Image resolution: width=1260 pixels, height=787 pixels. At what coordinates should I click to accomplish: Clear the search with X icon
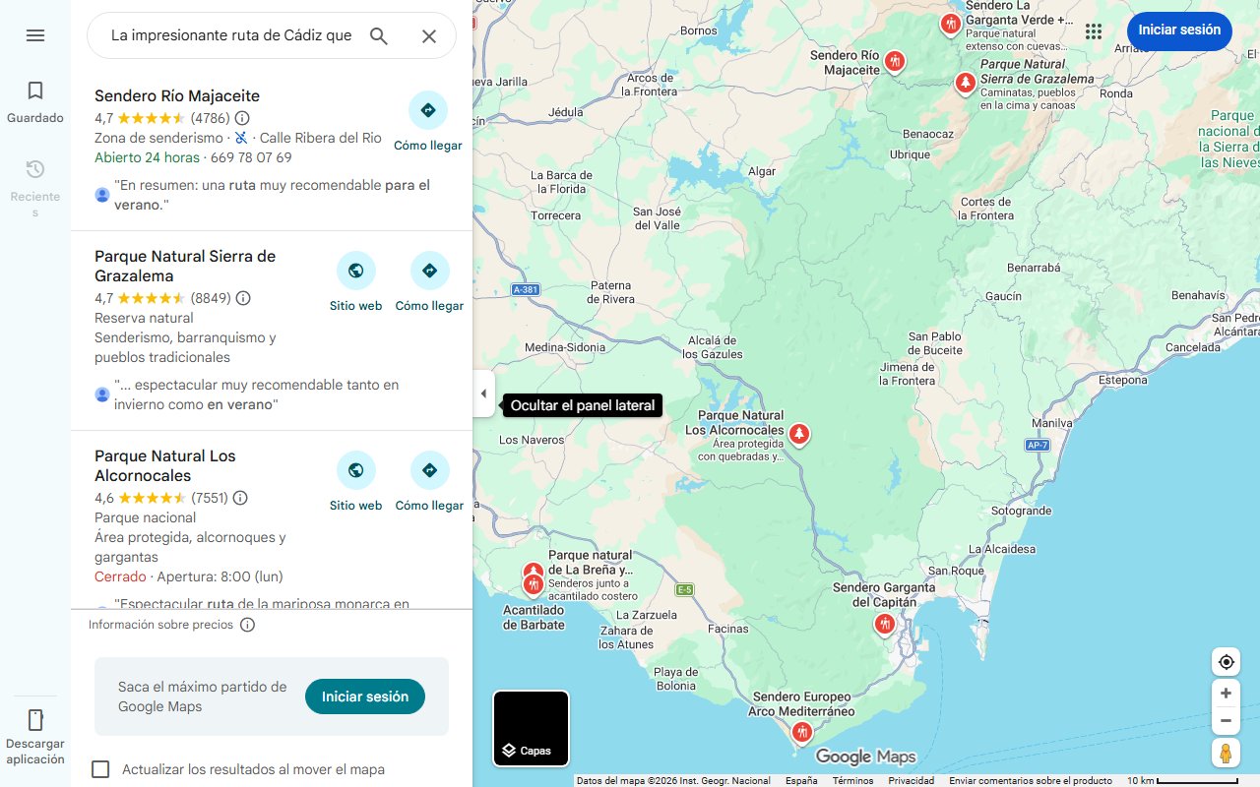click(429, 36)
